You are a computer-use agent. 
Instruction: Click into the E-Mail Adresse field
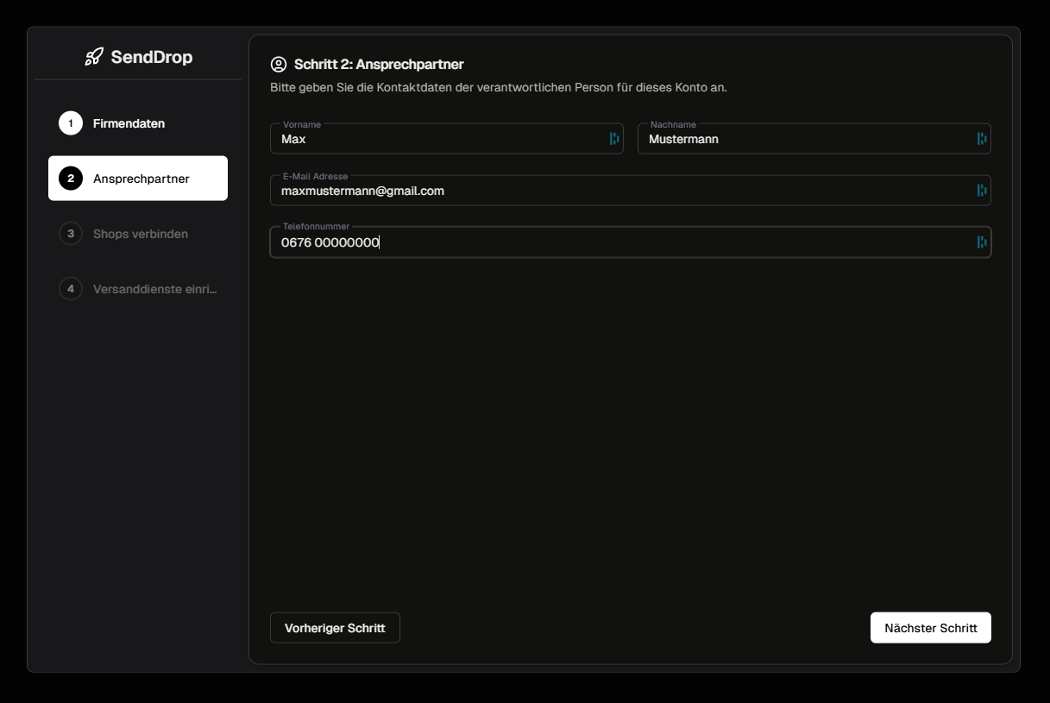631,191
